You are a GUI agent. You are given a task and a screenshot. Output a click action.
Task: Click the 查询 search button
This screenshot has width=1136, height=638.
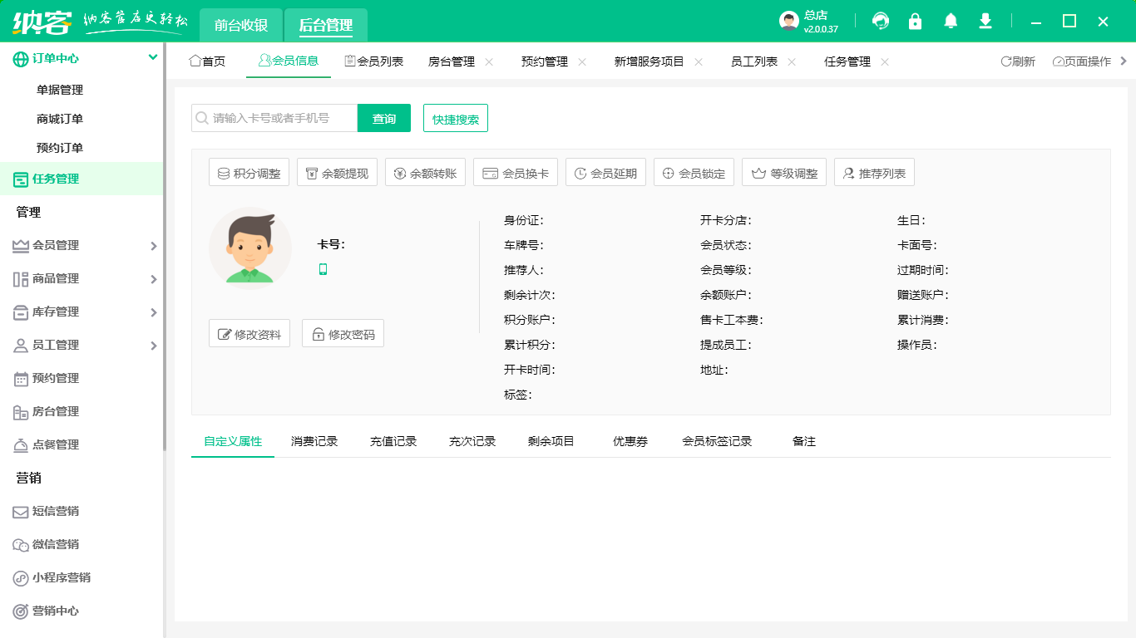tap(384, 119)
